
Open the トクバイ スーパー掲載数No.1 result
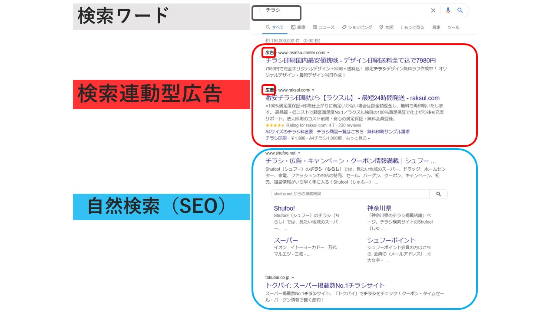click(325, 285)
